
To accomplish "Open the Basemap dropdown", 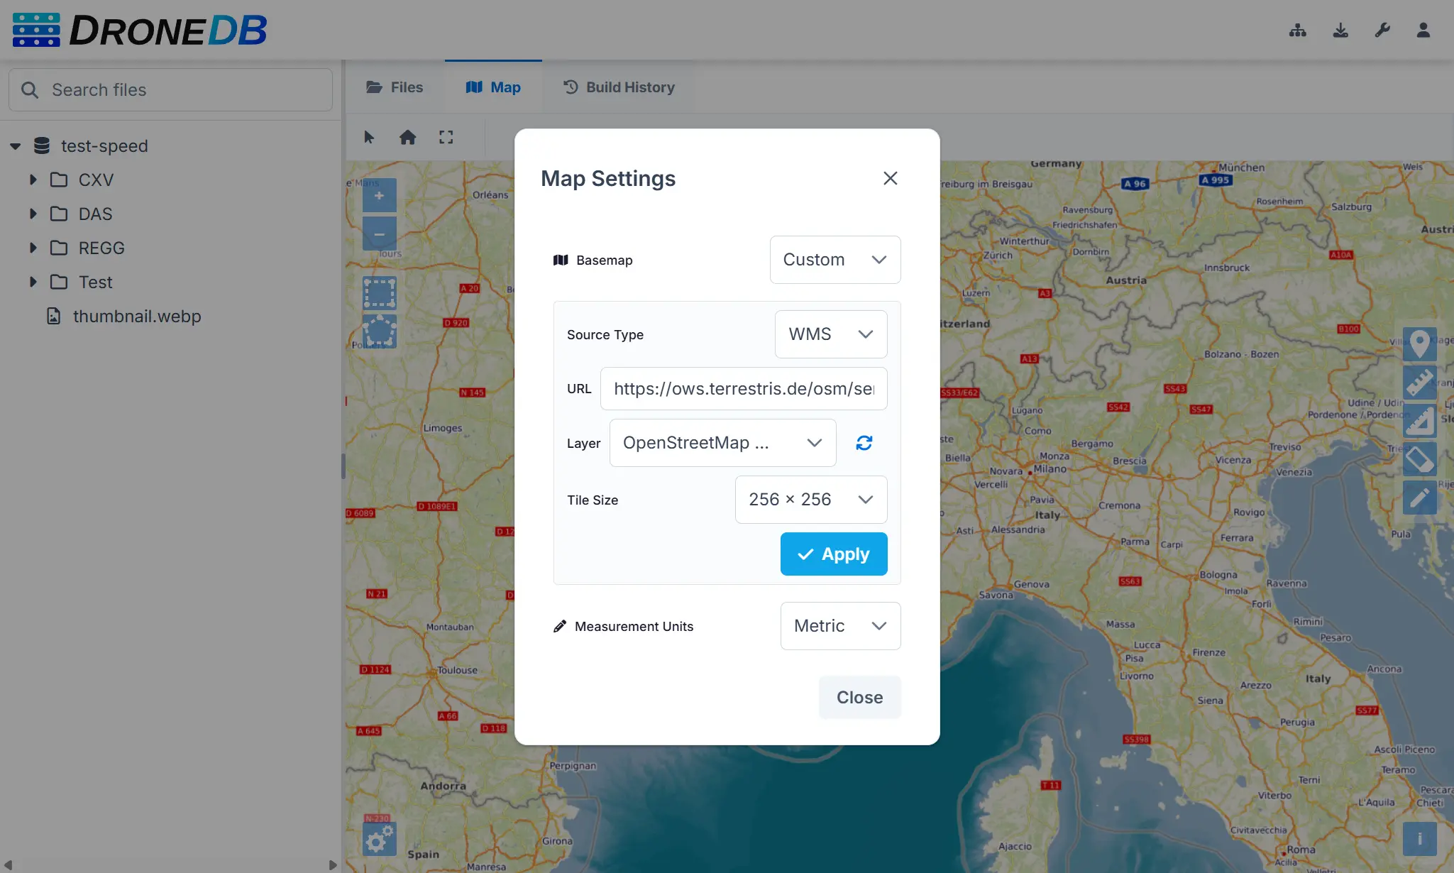I will [x=835, y=260].
